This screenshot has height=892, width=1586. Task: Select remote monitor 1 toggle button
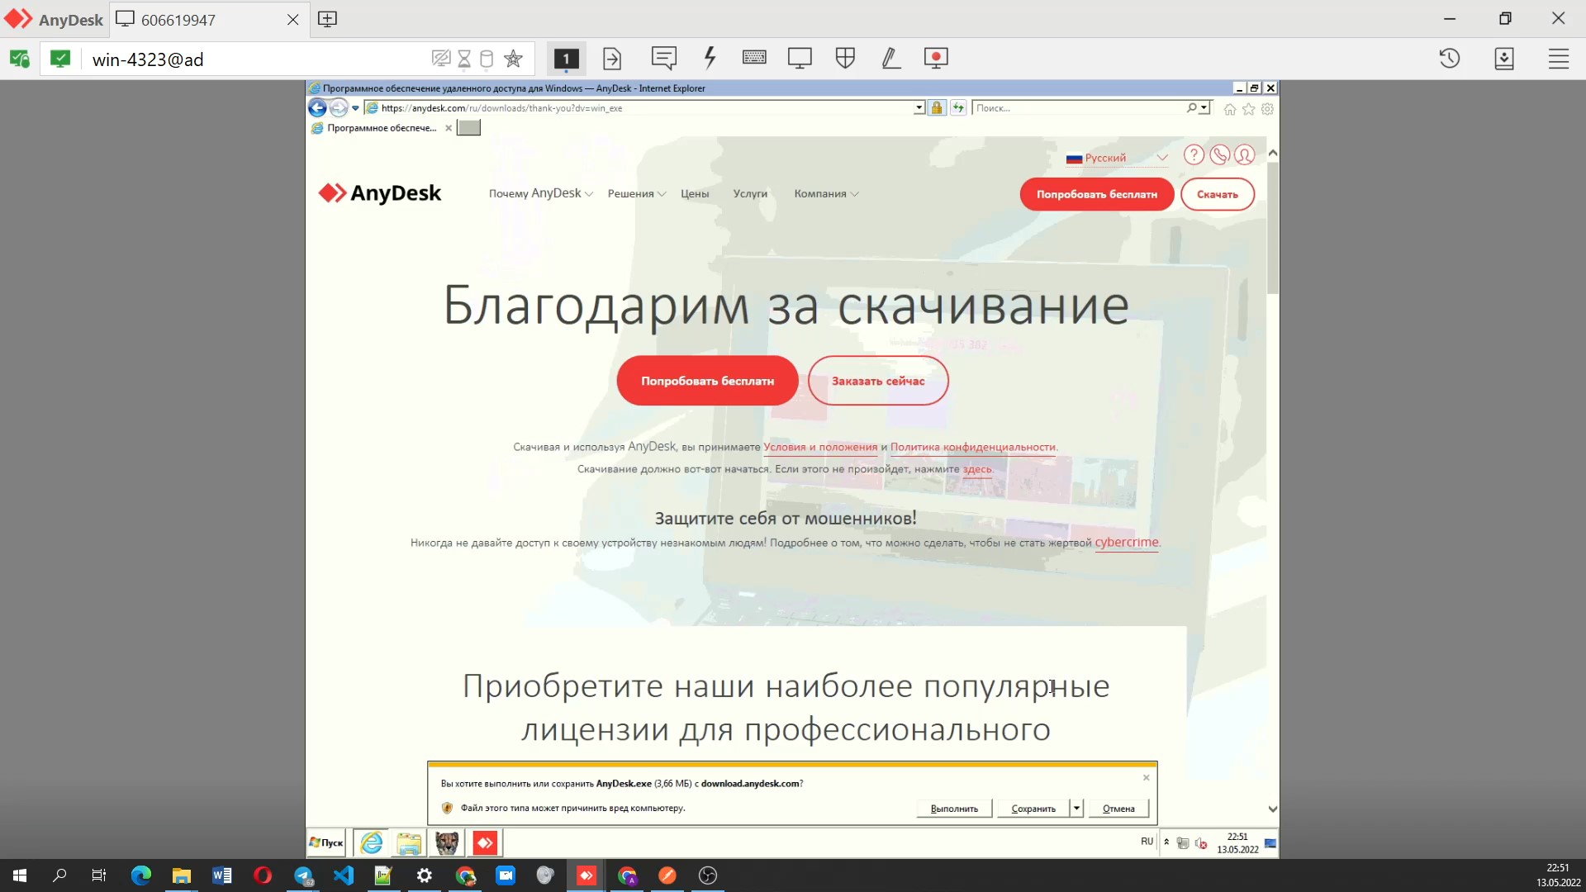click(x=566, y=59)
